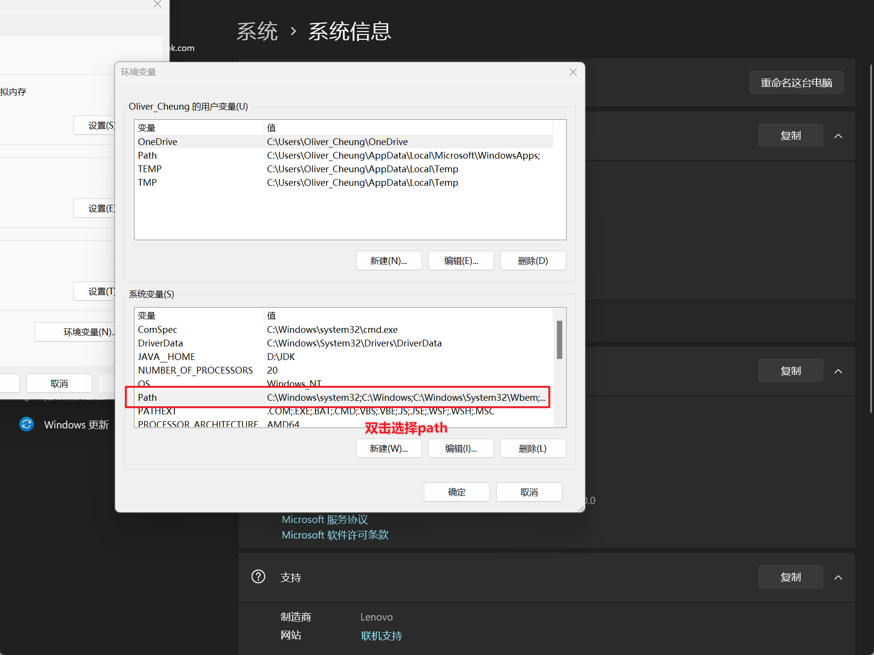Collapse the second section with 复制 button
The height and width of the screenshot is (655, 874).
(838, 371)
